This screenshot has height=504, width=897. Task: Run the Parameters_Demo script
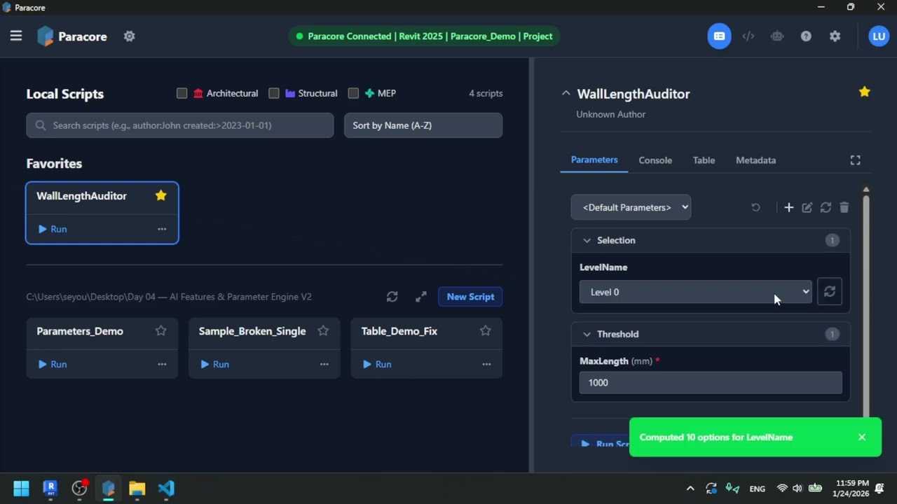pos(53,364)
